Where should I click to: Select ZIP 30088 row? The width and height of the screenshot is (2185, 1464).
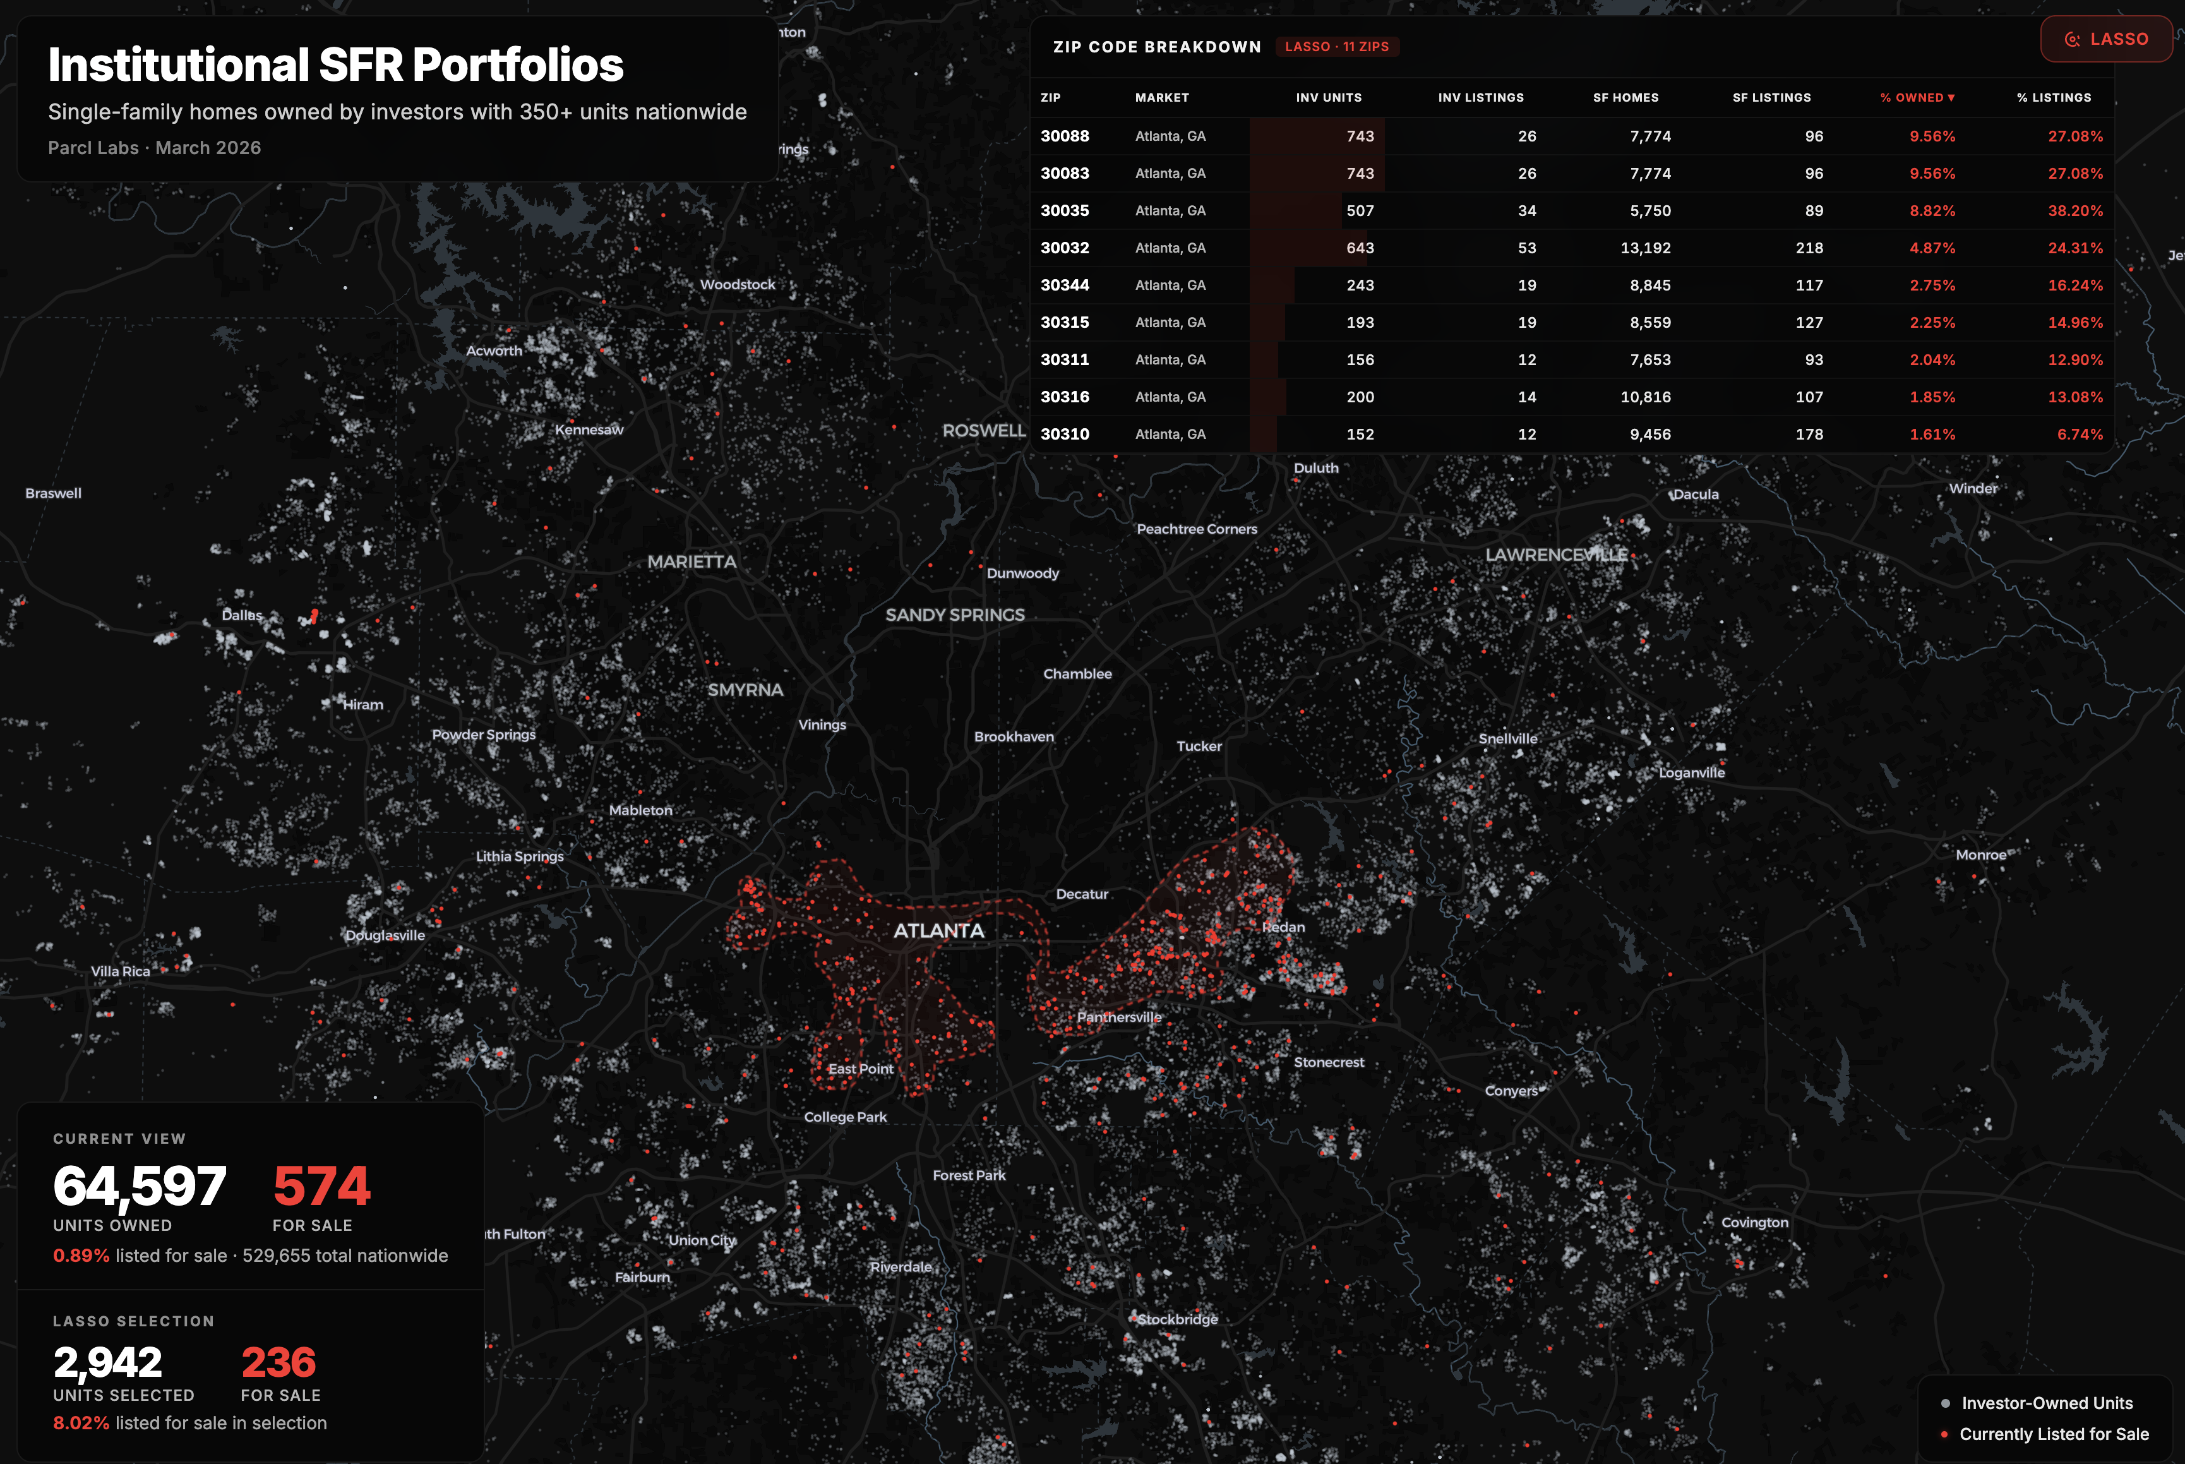click(1572, 136)
